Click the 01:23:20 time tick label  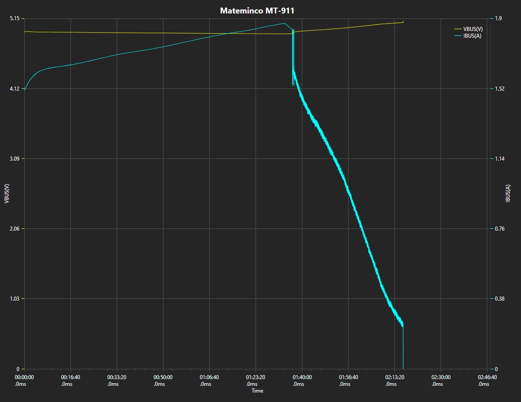pos(256,381)
